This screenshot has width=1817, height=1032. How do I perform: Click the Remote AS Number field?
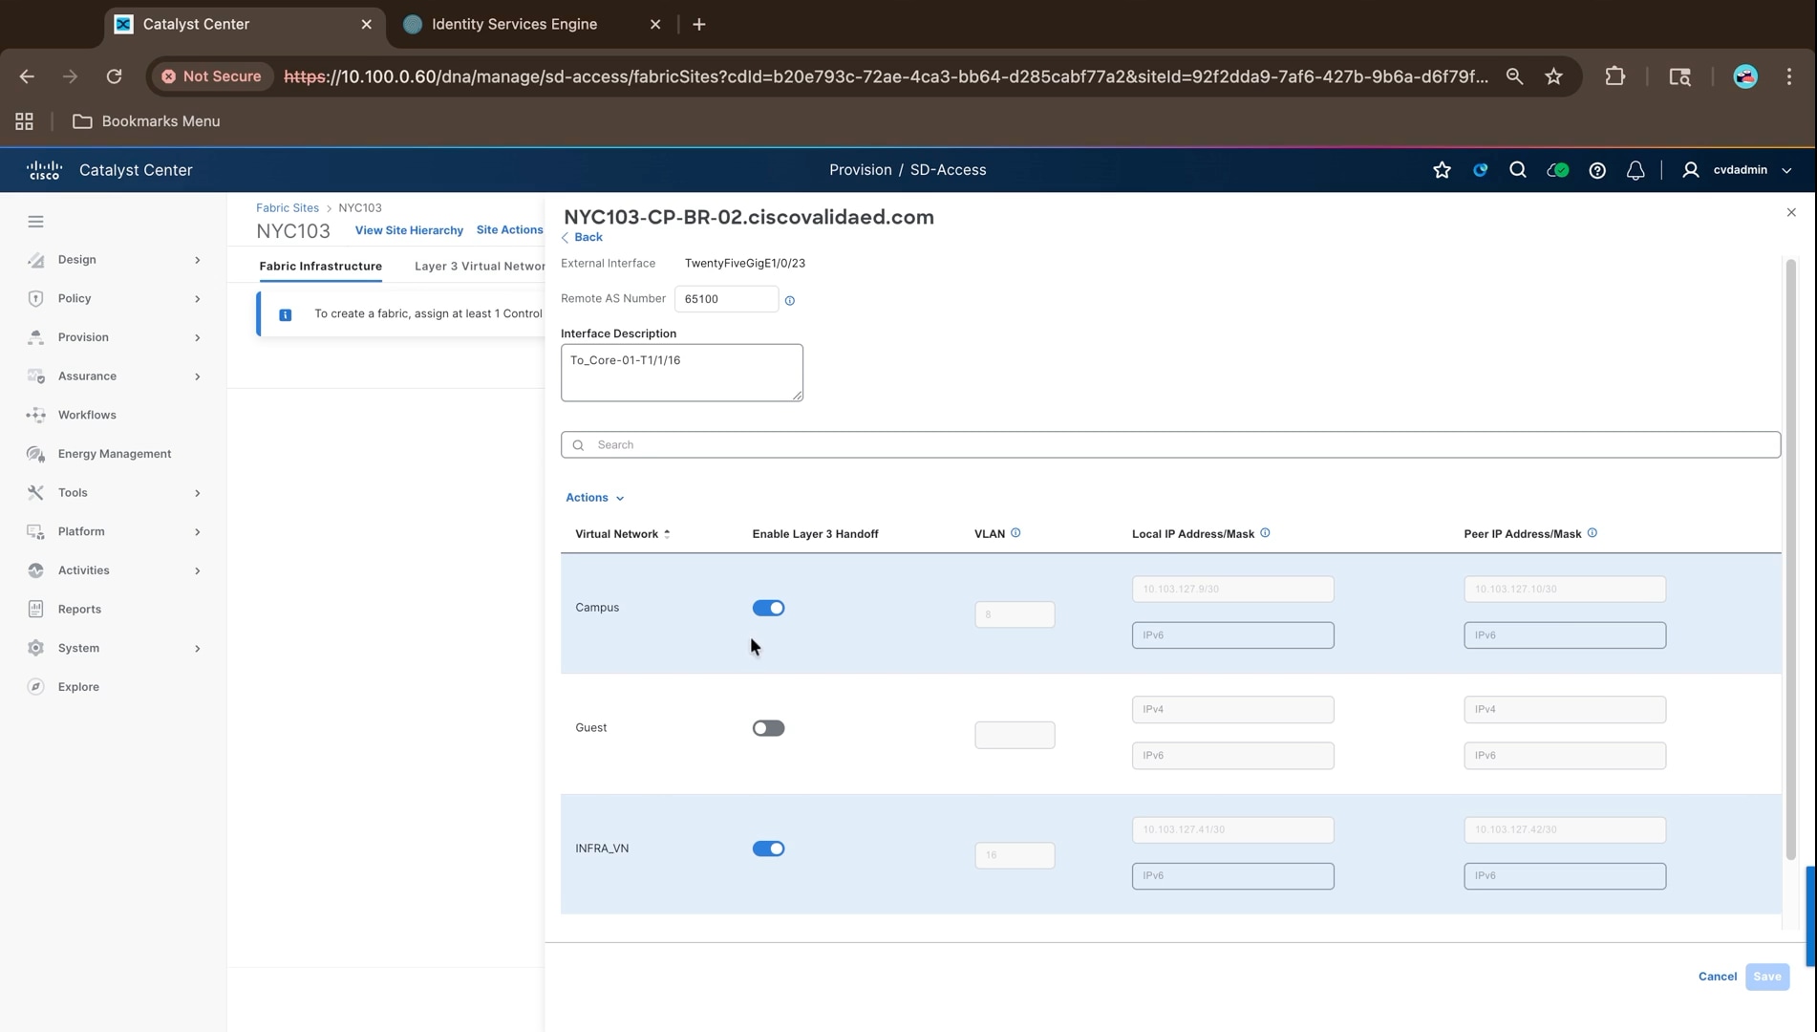click(x=726, y=299)
